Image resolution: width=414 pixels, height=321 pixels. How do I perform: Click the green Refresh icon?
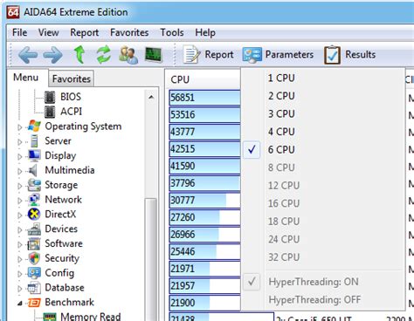coord(104,55)
